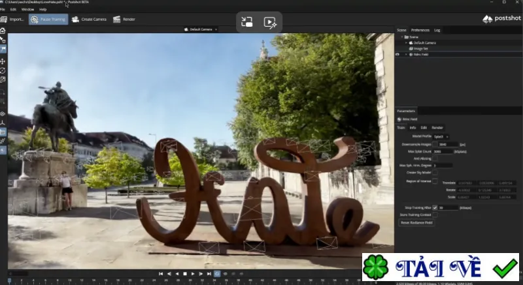
Task: Expand the Default Camera tree node
Action: (406, 43)
